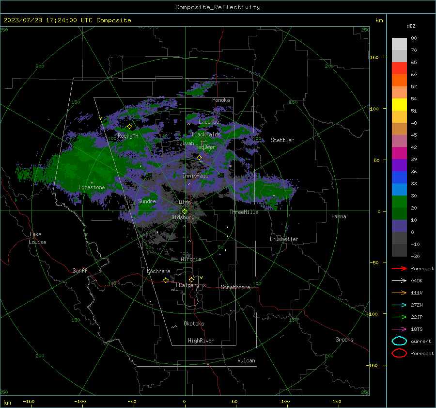The height and width of the screenshot is (408, 436).
Task: Click the Okotoks city label
Action: point(194,324)
